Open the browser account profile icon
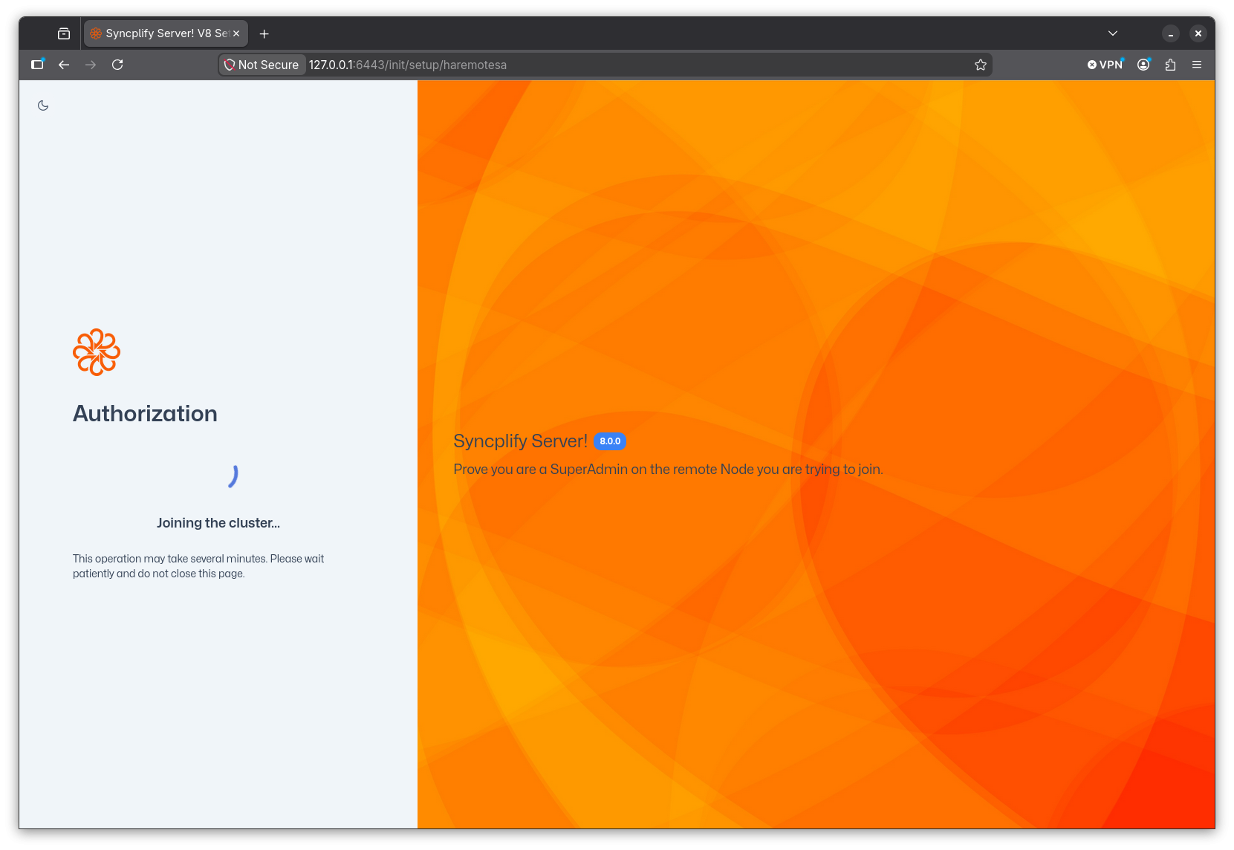This screenshot has height=850, width=1234. [1144, 65]
